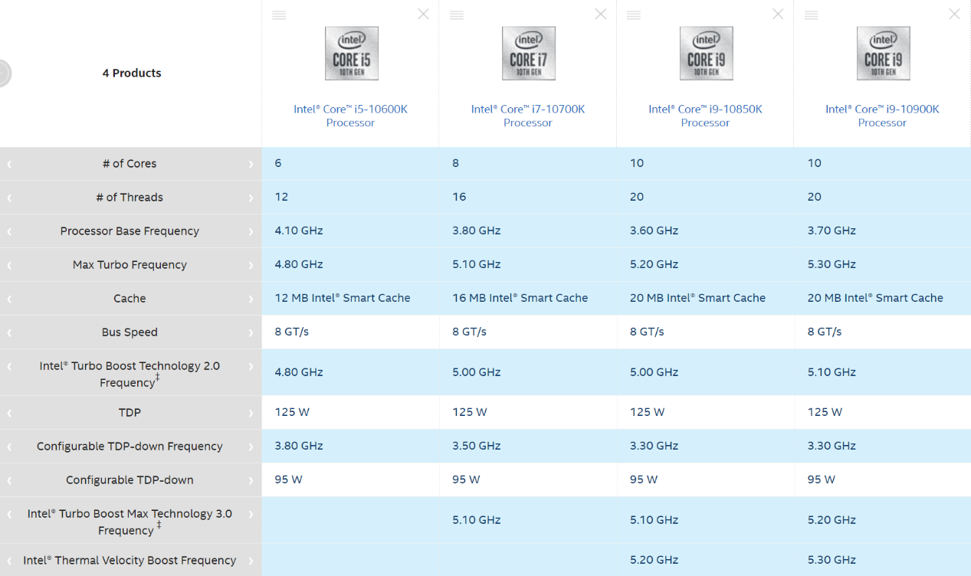Click the right chevron on Cache row
Image resolution: width=971 pixels, height=576 pixels.
click(x=251, y=299)
